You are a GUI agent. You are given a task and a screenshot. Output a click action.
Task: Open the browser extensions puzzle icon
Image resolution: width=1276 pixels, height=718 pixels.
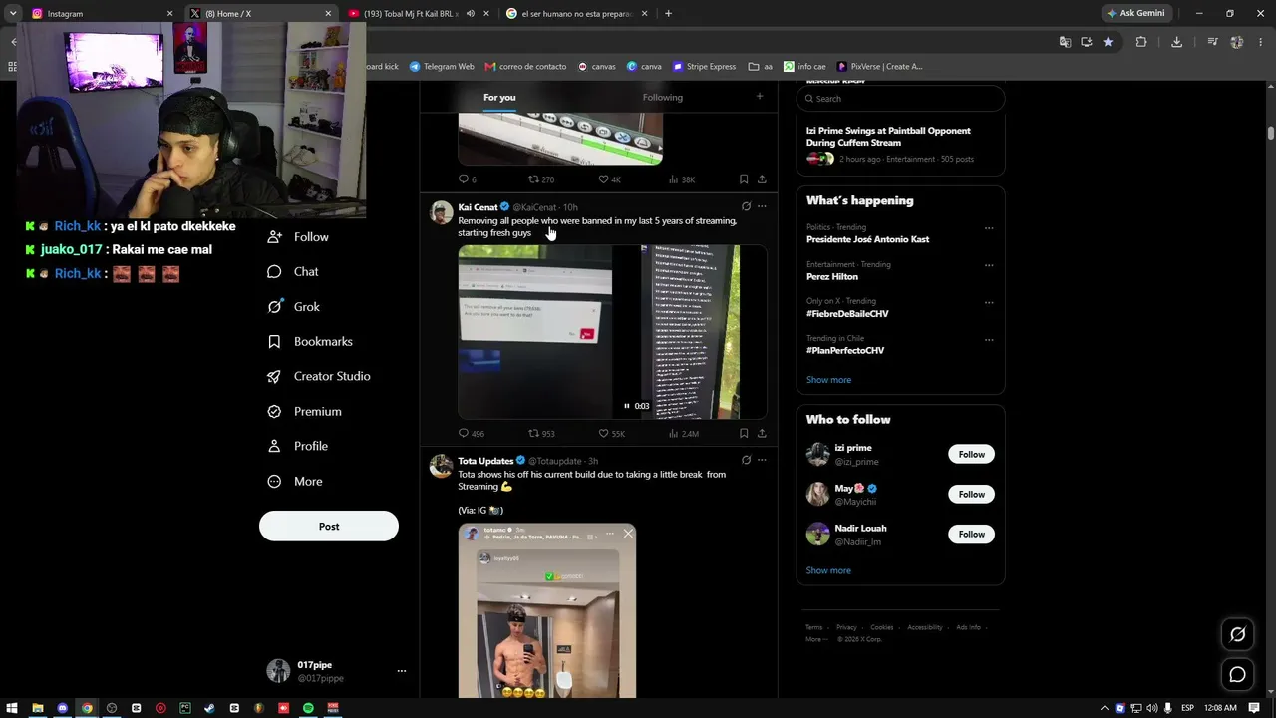tap(1141, 42)
